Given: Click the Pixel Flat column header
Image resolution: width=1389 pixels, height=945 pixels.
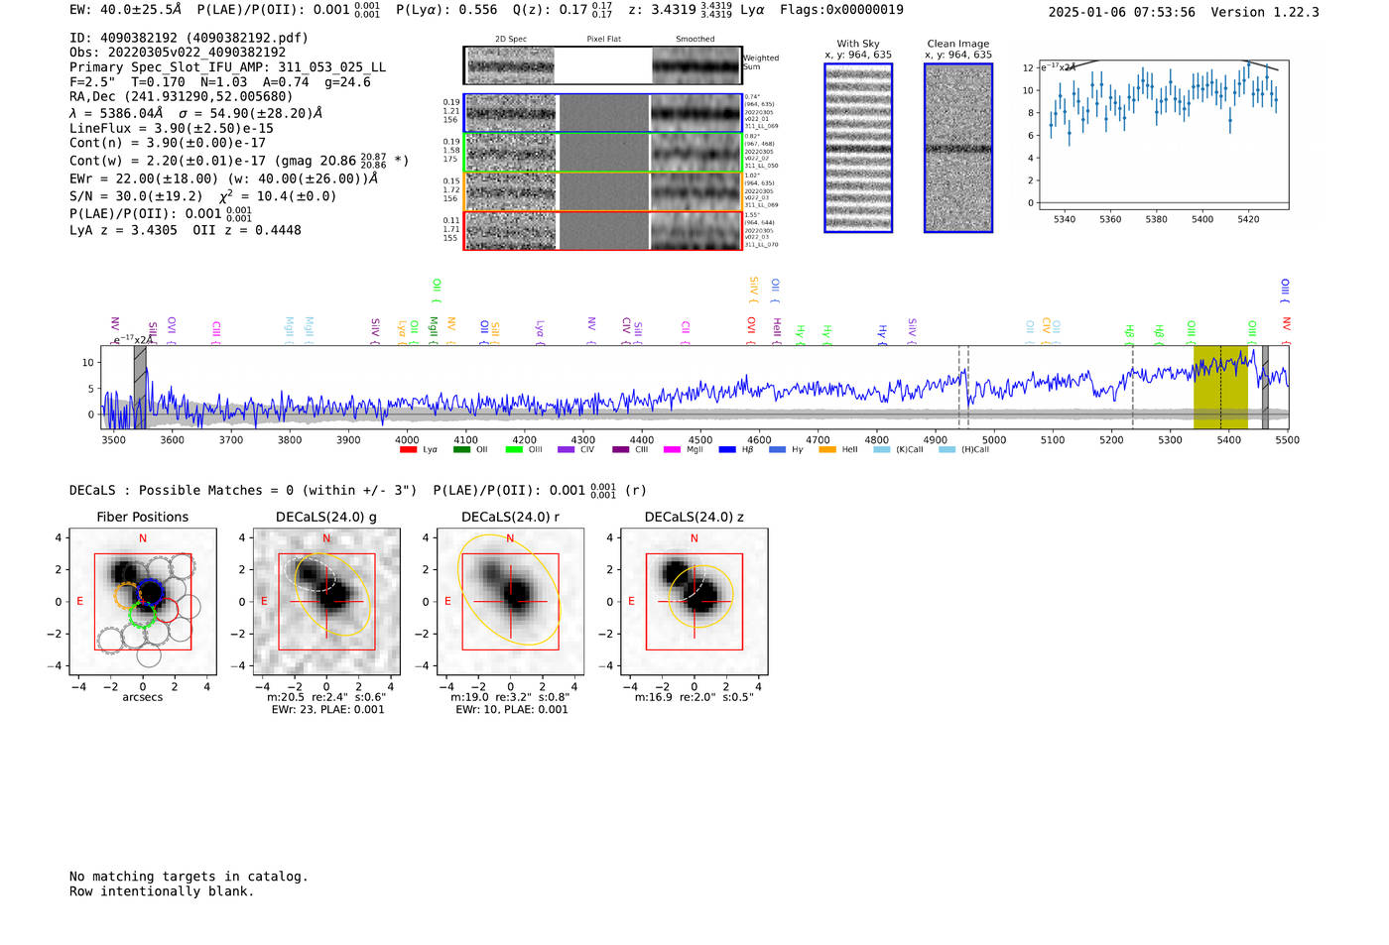Looking at the screenshot, I should (603, 40).
